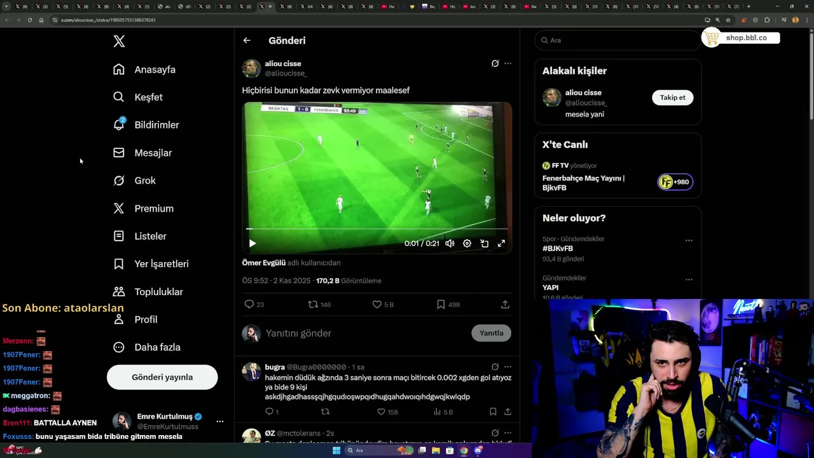Click the Ara search field on X
Viewport: 814px width, 458px height.
point(617,40)
